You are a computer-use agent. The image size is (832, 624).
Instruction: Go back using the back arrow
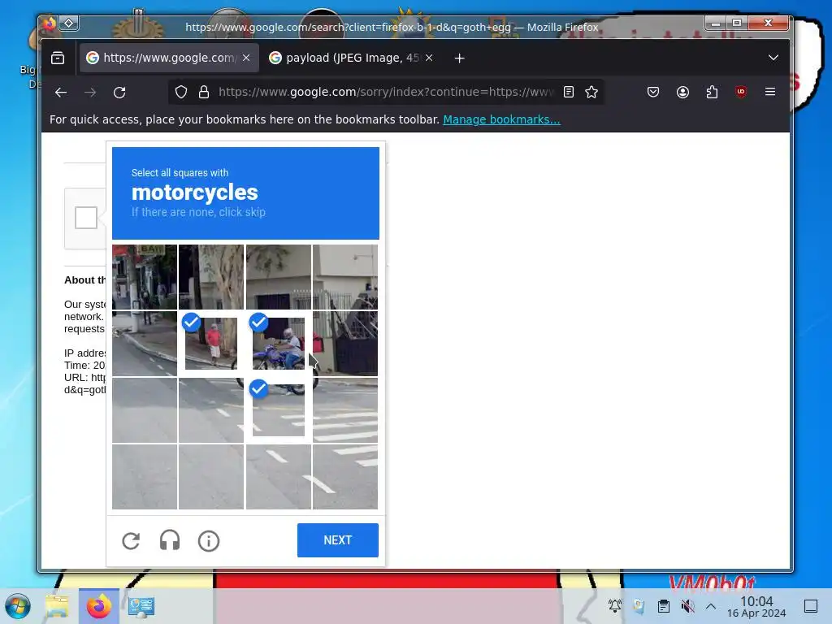click(x=61, y=93)
